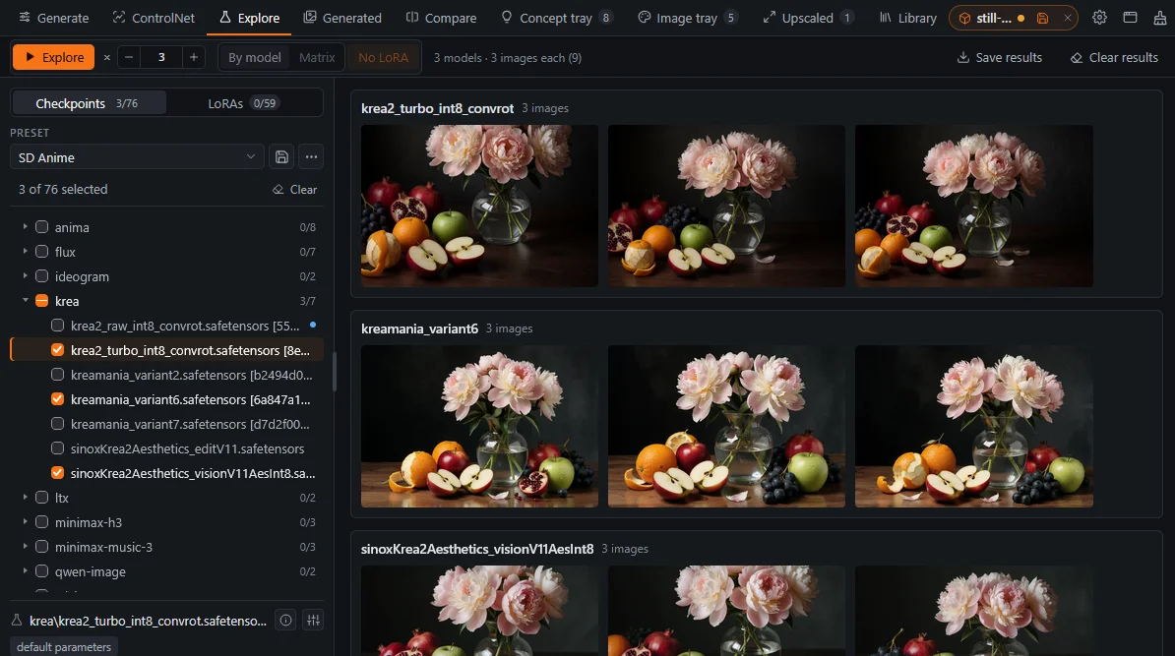The image size is (1175, 656).
Task: Check krea2_raw_int8_convrot checkbox
Action: [58, 325]
